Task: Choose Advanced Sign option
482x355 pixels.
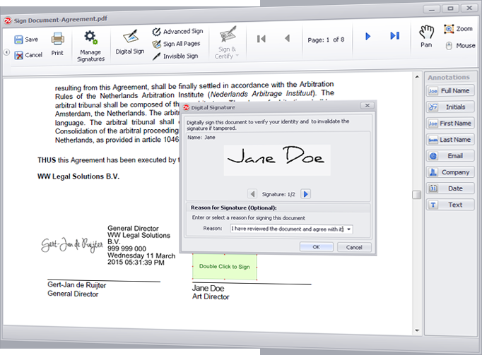Action: (178, 31)
